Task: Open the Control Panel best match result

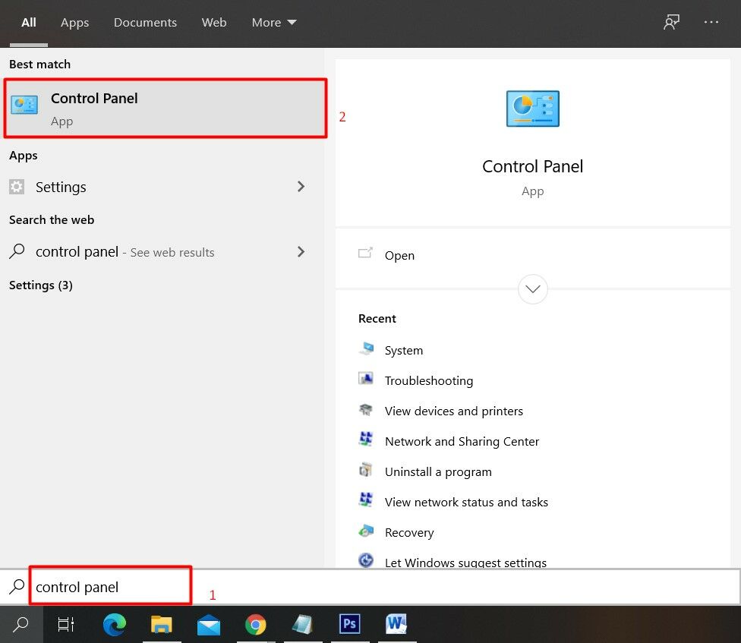Action: tap(165, 109)
